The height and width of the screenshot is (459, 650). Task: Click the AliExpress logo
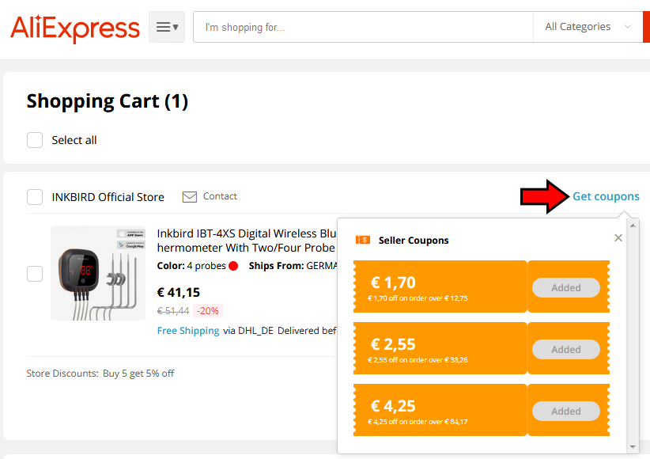tap(75, 28)
